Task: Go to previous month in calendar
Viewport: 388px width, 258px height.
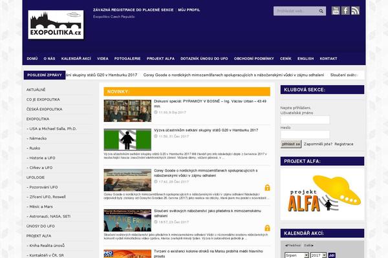Action: [293, 245]
